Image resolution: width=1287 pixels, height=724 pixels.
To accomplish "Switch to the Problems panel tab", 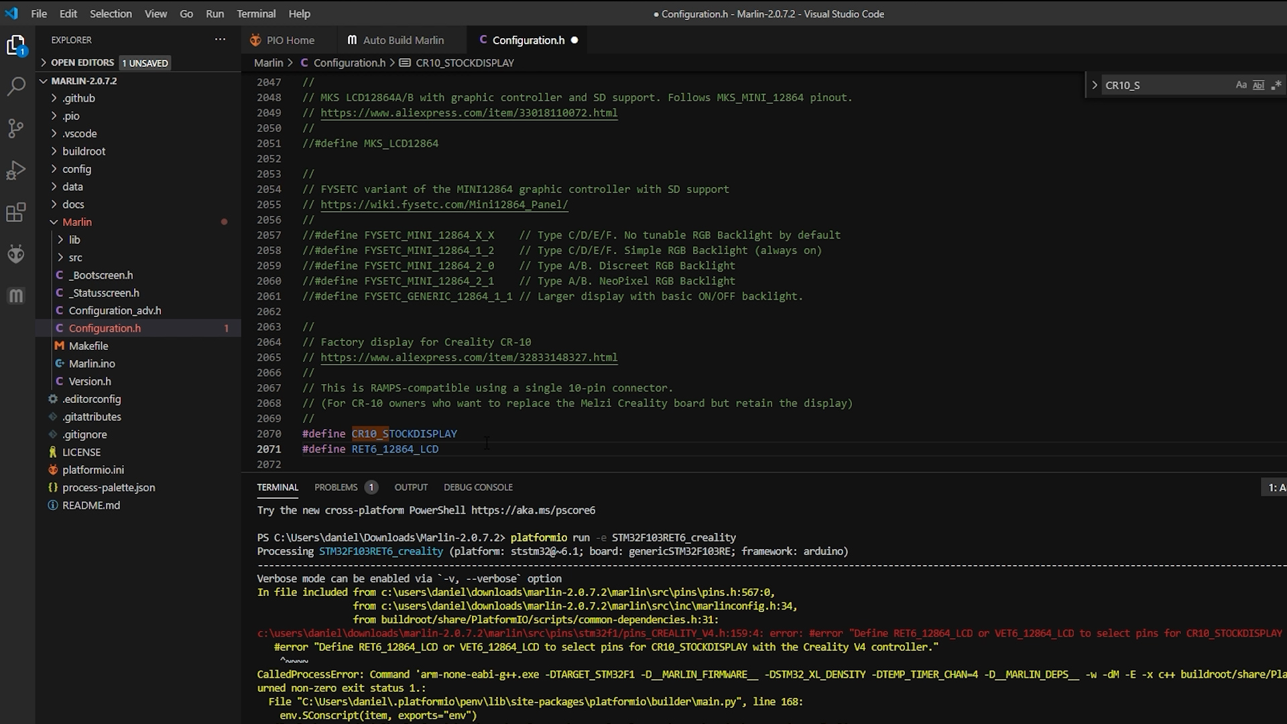I will pos(336,487).
